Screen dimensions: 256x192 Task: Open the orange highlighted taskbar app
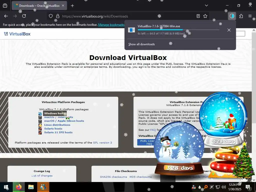click(43, 187)
